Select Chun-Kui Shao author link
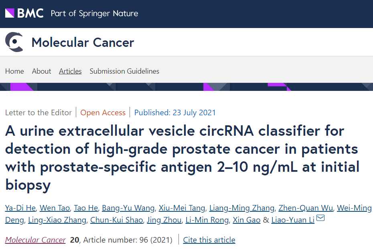Image resolution: width=373 pixels, height=249 pixels. pyautogui.click(x=116, y=220)
